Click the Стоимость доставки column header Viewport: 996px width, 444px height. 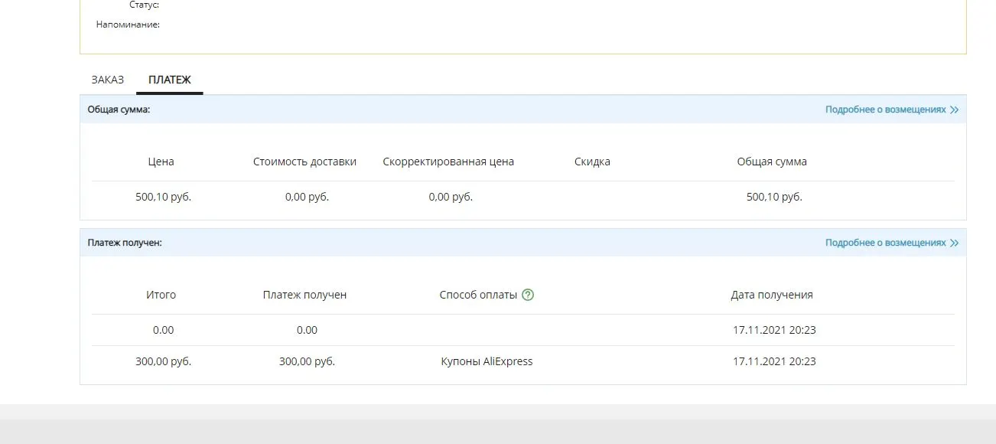(x=305, y=162)
